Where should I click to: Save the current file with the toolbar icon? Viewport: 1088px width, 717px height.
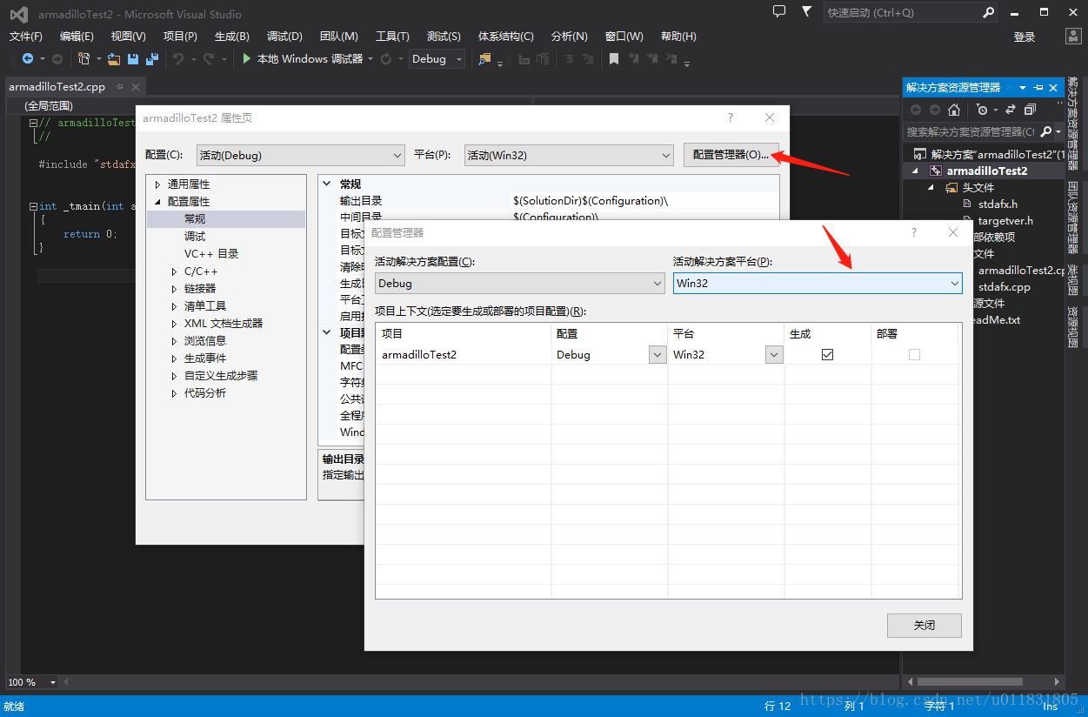click(x=133, y=58)
